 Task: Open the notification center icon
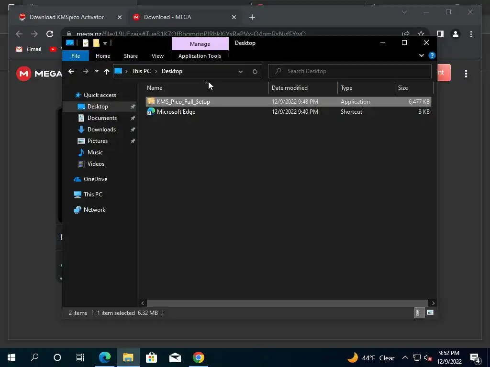pos(475,358)
